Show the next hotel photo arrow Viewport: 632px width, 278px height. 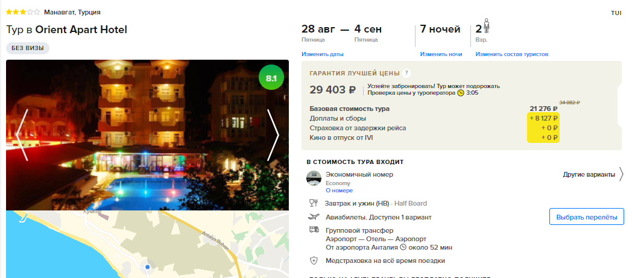click(x=273, y=135)
